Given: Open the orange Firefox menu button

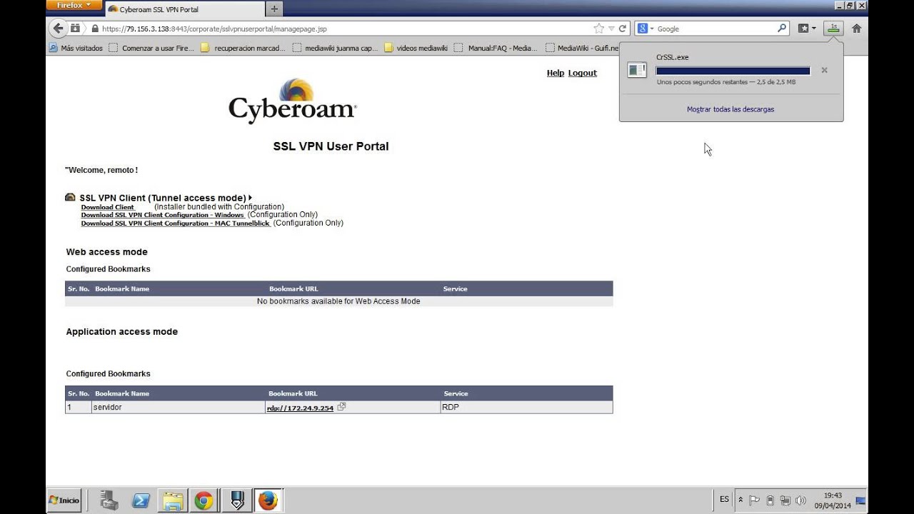Looking at the screenshot, I should pyautogui.click(x=74, y=5).
